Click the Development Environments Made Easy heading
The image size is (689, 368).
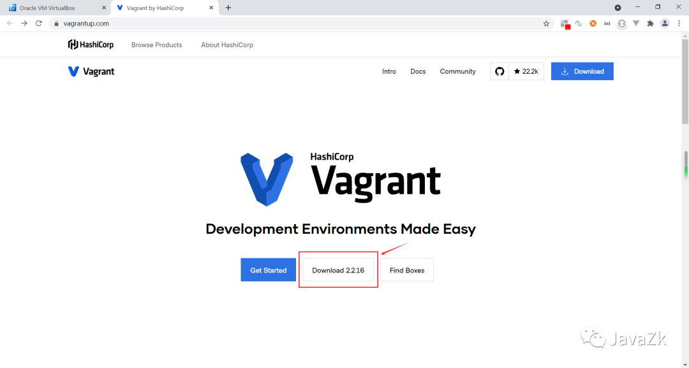point(341,229)
